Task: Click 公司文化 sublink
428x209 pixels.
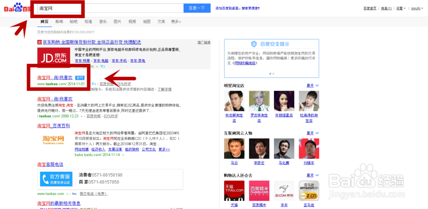Action: (x=149, y=149)
